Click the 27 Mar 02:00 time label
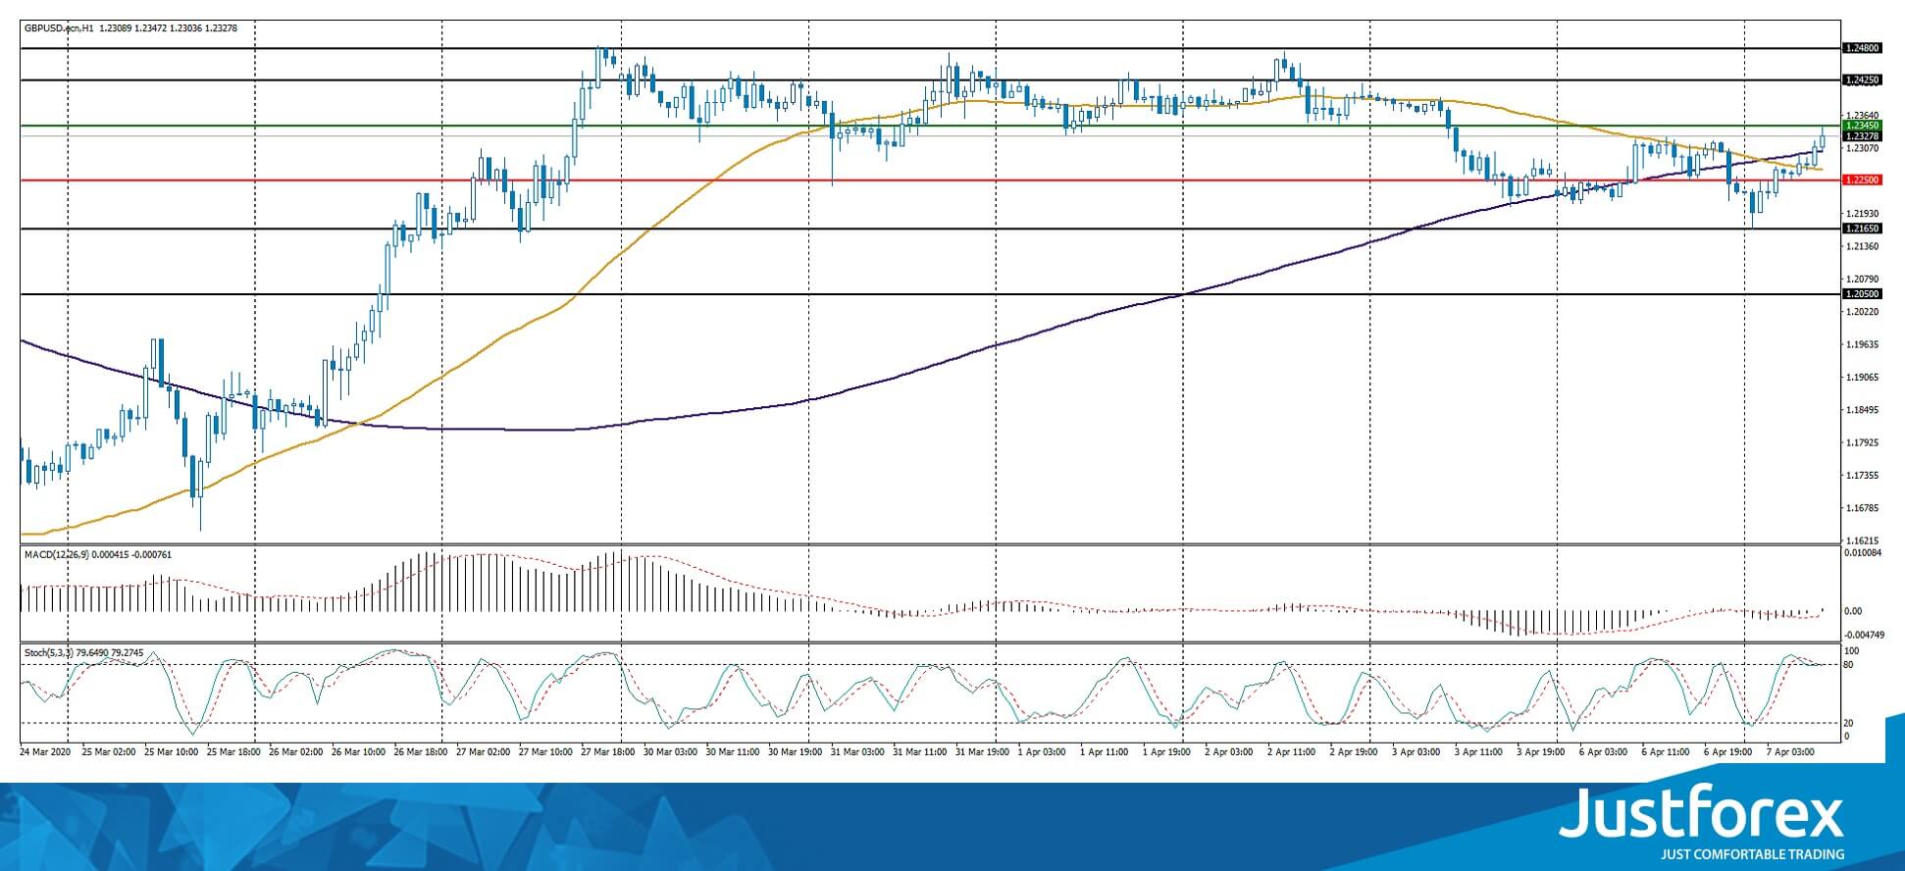1905x871 pixels. click(484, 753)
